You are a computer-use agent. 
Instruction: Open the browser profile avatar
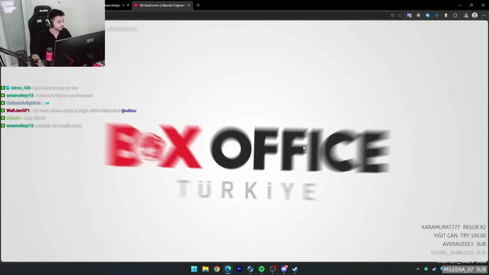click(x=475, y=15)
